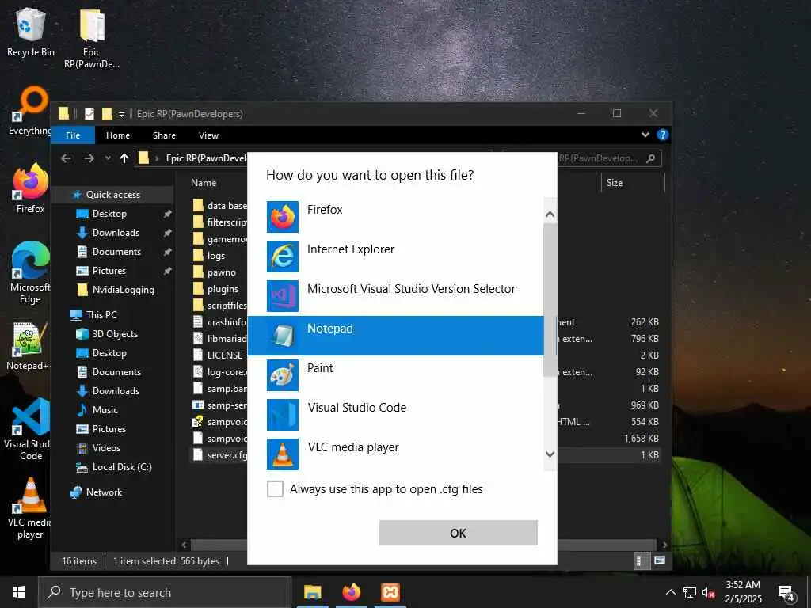Confirm with the OK button
Viewport: 811px width, 608px height.
point(459,533)
